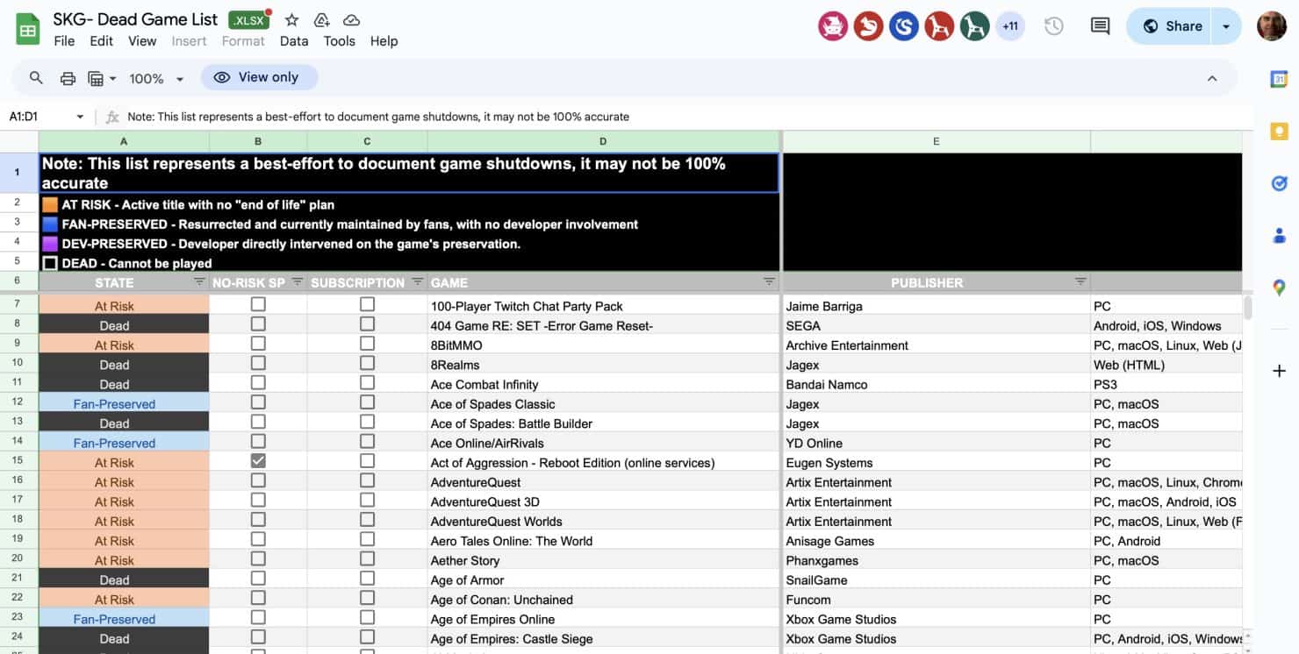This screenshot has width=1299, height=654.
Task: Select the Dead state cell for 8Realms
Action: click(x=124, y=364)
